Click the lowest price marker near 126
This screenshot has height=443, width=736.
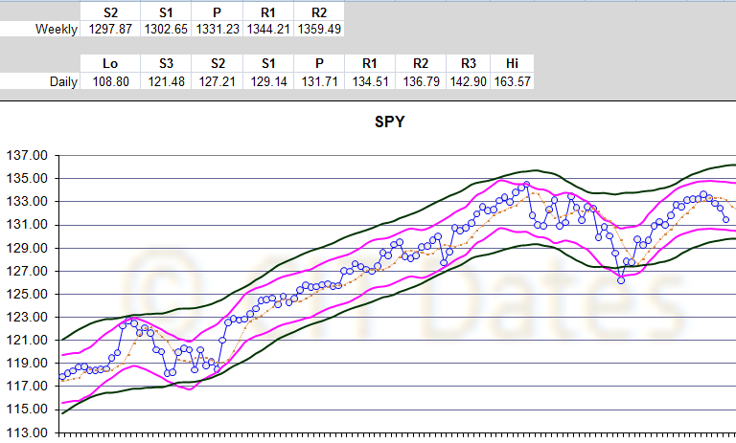pyautogui.click(x=621, y=280)
